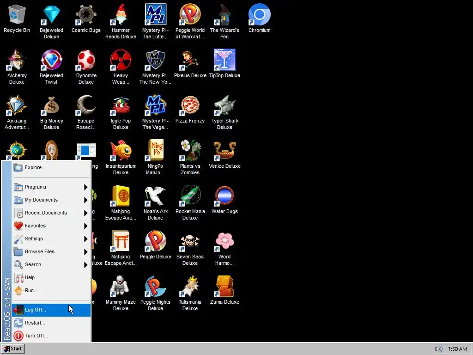Open Plants vs Zombies icon
Viewport: 473px width, 355px height.
pyautogui.click(x=190, y=150)
